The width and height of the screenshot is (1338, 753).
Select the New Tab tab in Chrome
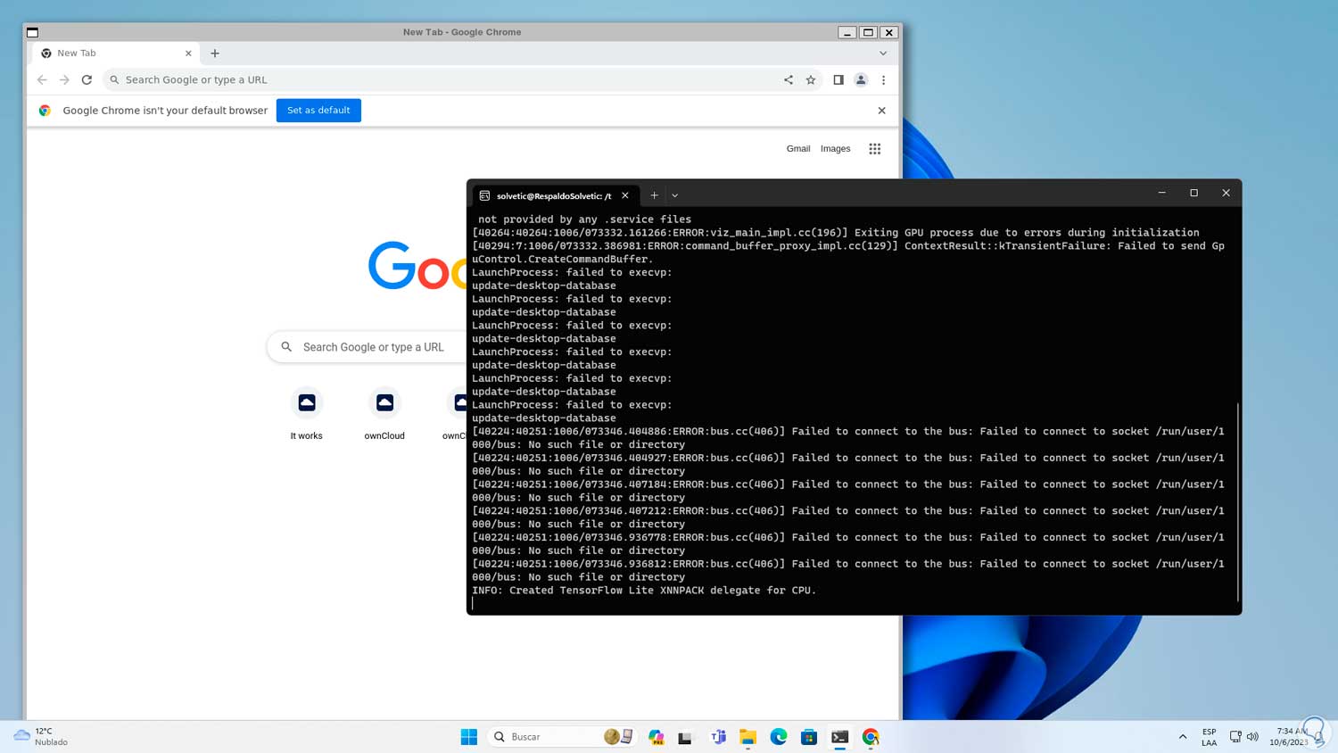coord(116,54)
